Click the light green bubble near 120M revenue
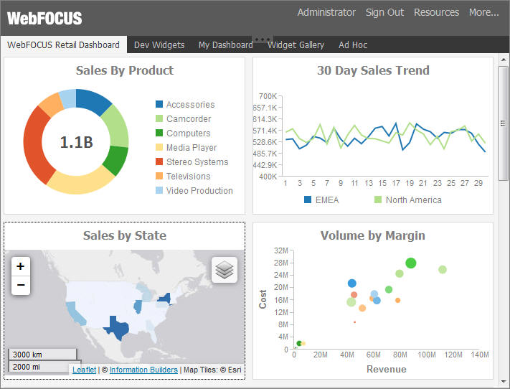The image size is (510, 389). pyautogui.click(x=443, y=270)
